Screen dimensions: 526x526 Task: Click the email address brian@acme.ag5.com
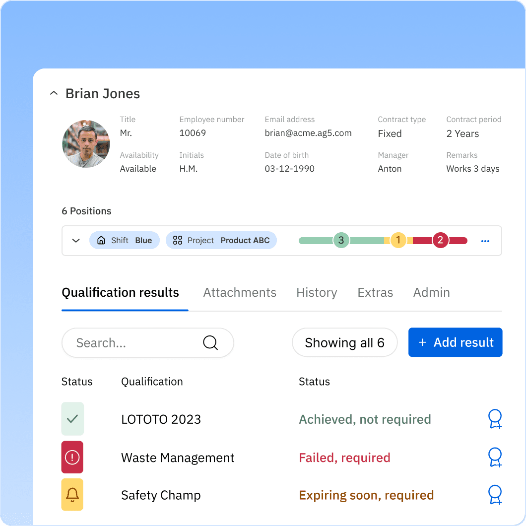[x=308, y=133]
